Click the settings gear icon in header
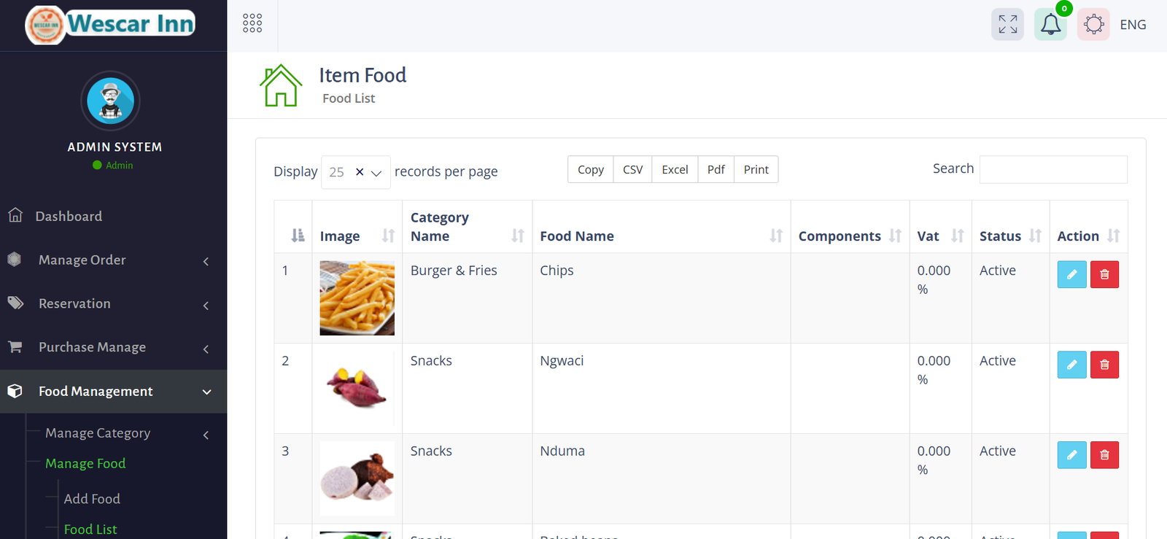Image resolution: width=1167 pixels, height=539 pixels. 1093,24
